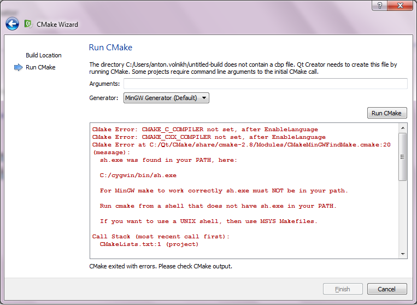Close the CMake Wizard window
417x305 pixels.
click(400, 5)
